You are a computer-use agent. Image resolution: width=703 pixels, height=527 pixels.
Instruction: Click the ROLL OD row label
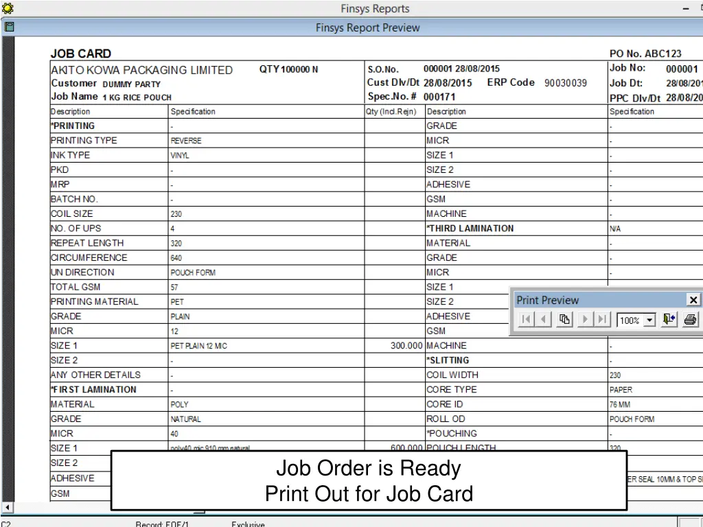(x=446, y=419)
